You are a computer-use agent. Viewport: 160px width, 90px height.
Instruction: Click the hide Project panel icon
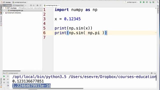coord(41,5)
